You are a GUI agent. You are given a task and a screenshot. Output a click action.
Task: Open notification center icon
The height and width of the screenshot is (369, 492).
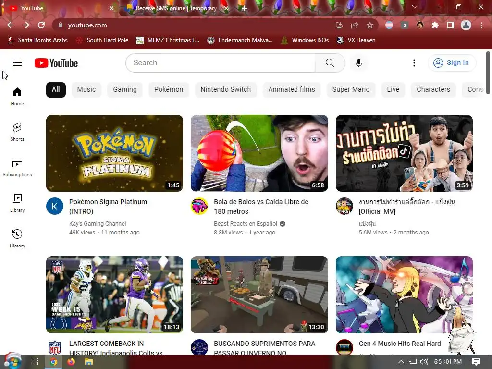tap(476, 362)
